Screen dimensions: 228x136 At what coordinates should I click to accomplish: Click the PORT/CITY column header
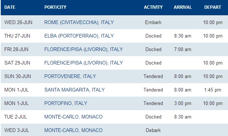click(55, 7)
